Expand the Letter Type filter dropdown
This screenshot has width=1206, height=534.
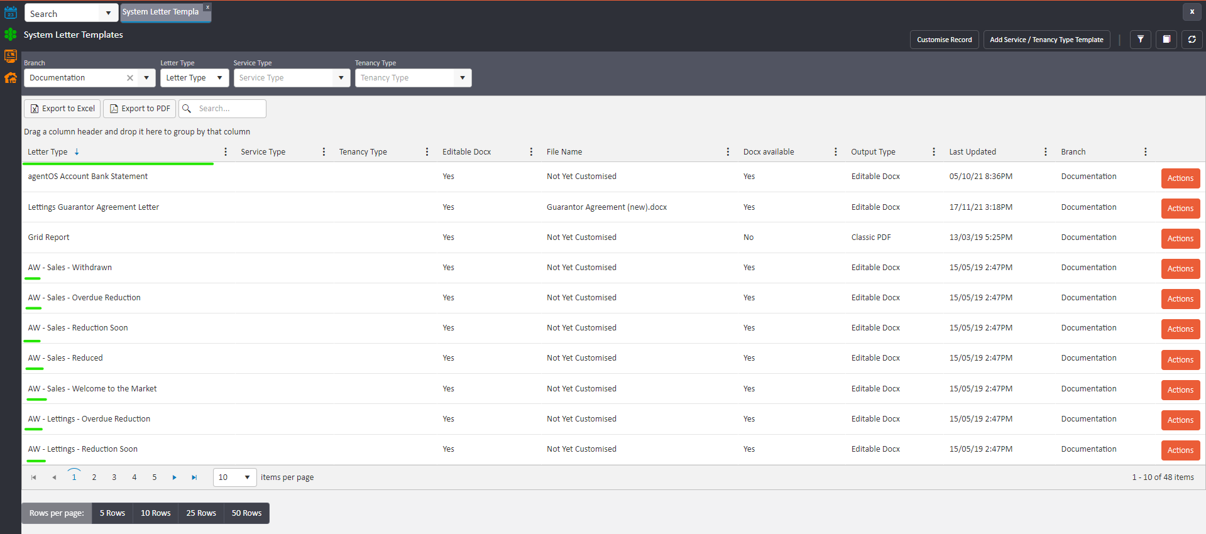(219, 78)
